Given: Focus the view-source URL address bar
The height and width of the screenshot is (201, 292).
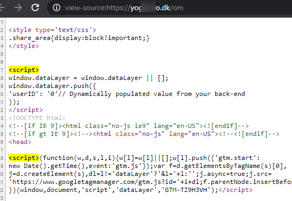Looking at the screenshot, I should click(x=169, y=7).
